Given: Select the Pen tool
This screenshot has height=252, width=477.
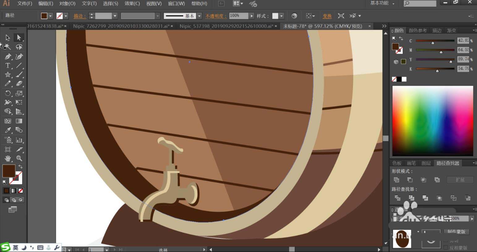Looking at the screenshot, I should [x=7, y=57].
